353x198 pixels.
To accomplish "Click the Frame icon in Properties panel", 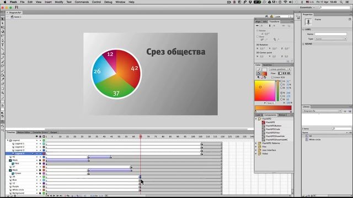I will pyautogui.click(x=308, y=22).
